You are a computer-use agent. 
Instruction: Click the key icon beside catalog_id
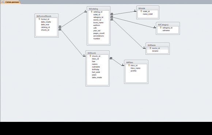click(91, 12)
